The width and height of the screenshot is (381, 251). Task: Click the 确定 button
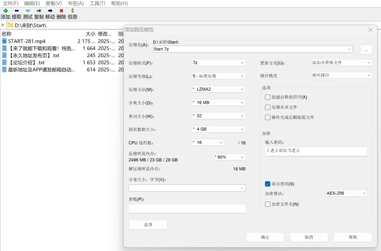(265, 237)
